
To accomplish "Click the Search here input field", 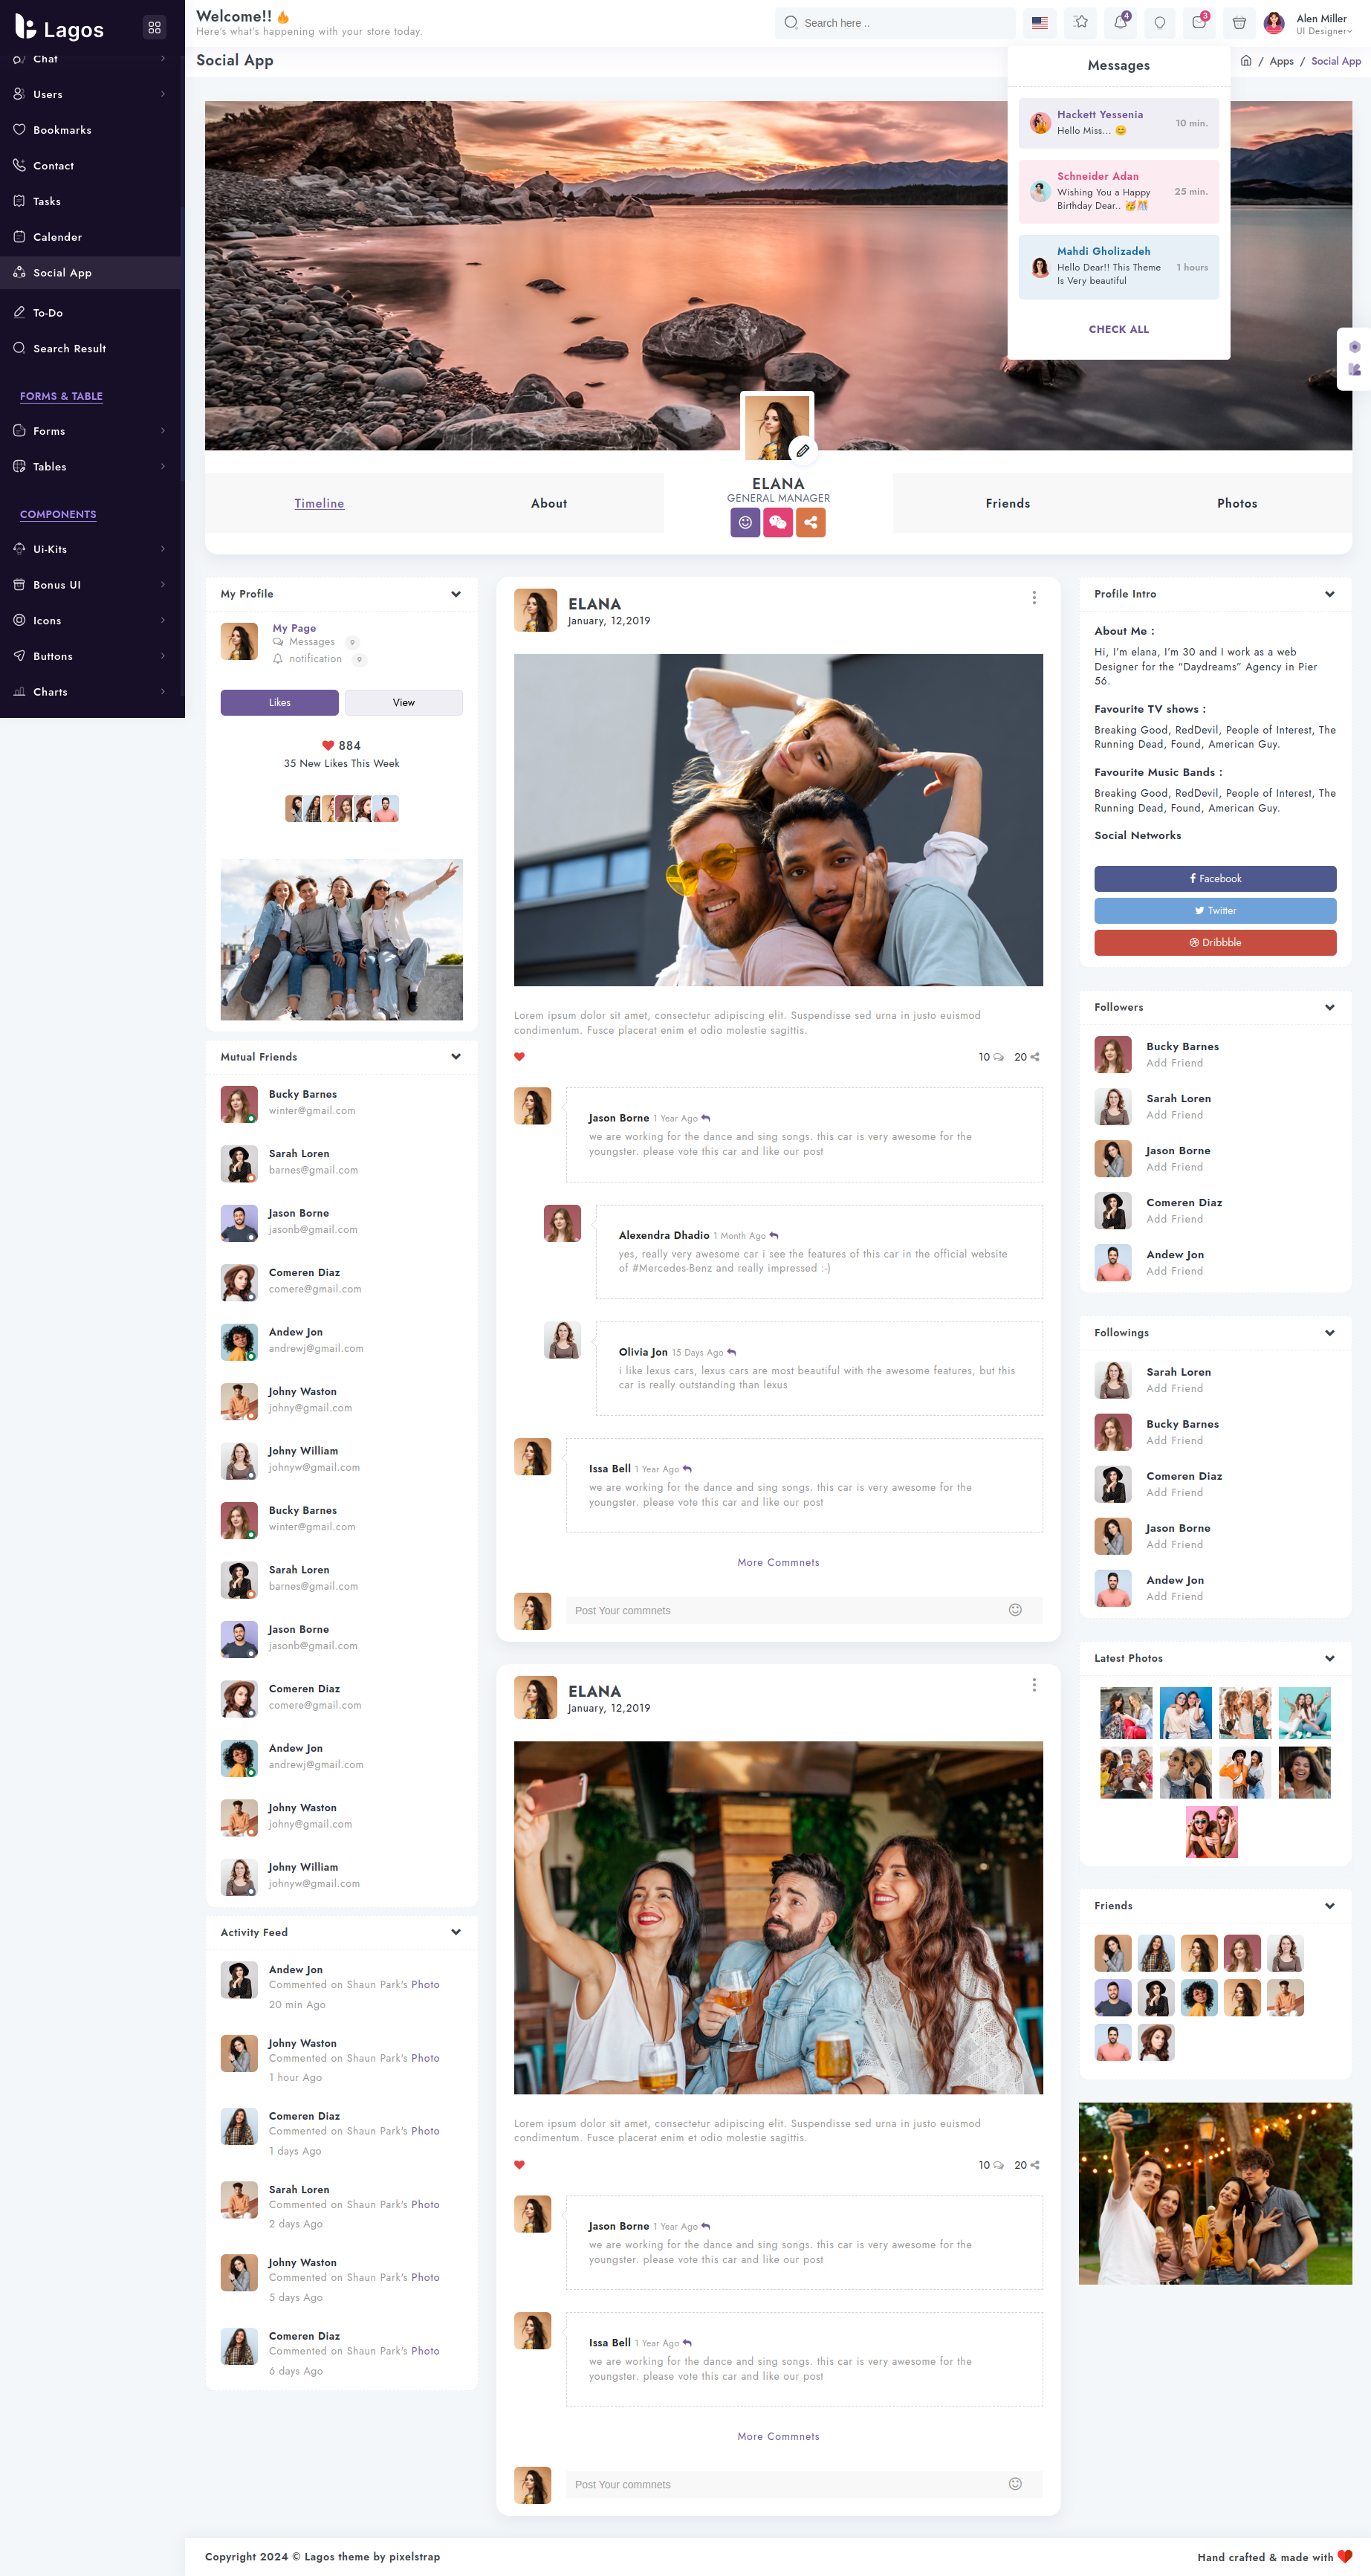I will (x=900, y=23).
